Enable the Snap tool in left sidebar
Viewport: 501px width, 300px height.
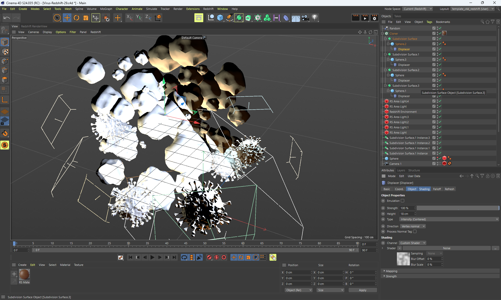[5, 134]
